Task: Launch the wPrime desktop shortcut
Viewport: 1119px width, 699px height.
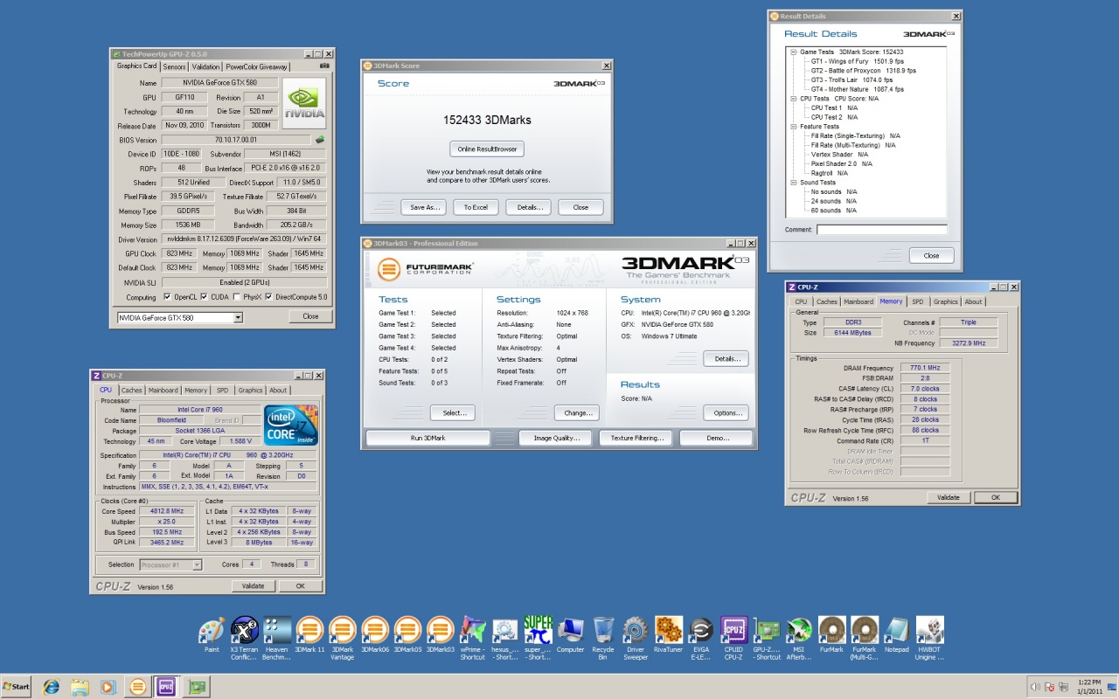Action: coord(473,631)
